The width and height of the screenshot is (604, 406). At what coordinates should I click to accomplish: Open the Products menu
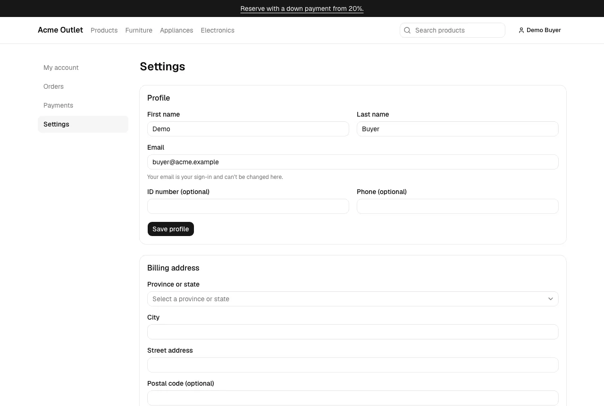pyautogui.click(x=104, y=30)
